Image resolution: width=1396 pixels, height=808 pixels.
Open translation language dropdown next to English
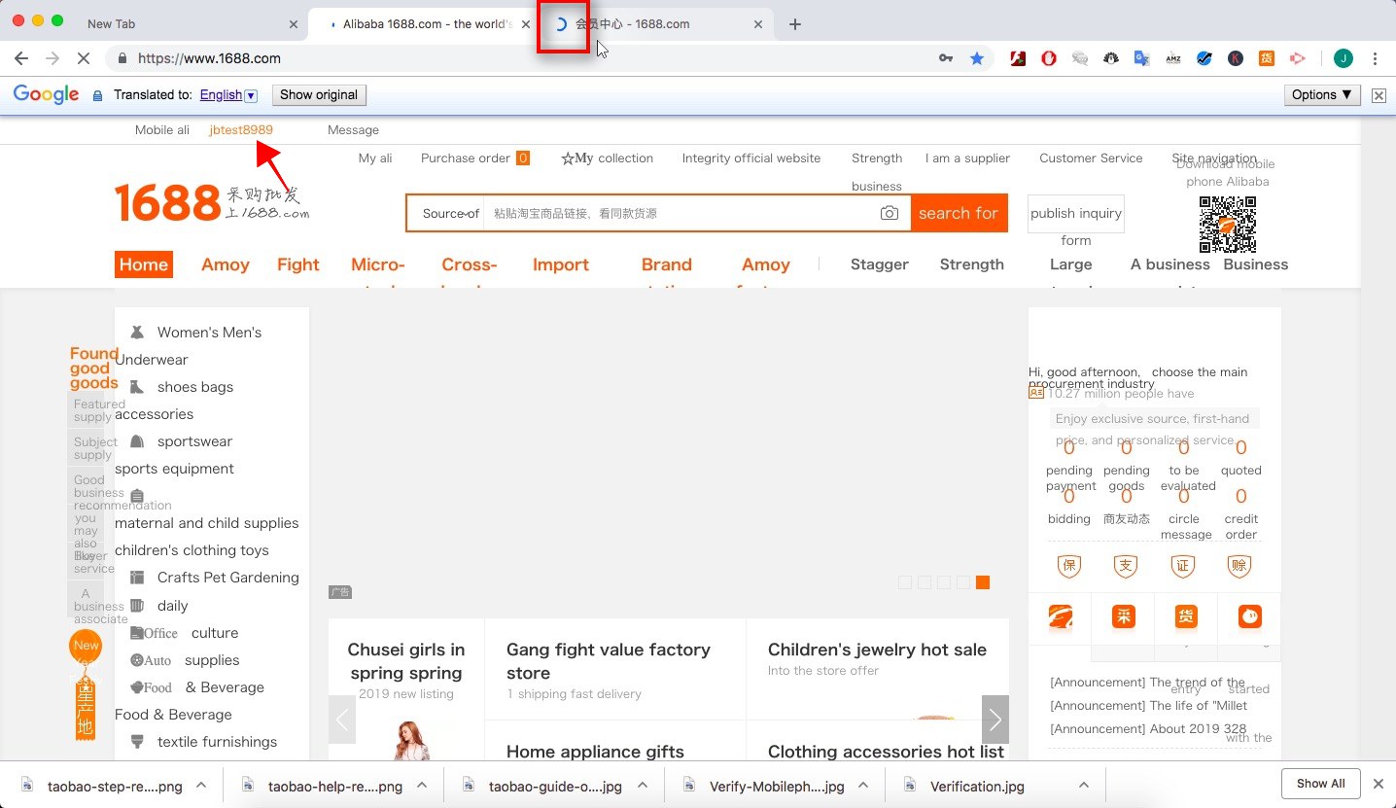[x=251, y=95]
